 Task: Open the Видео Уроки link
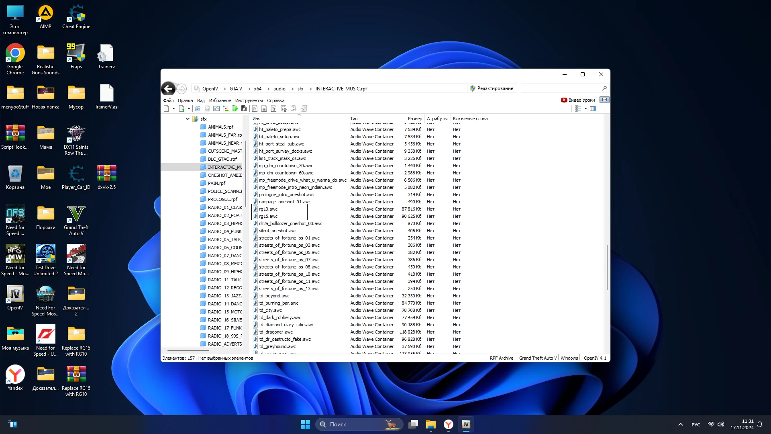tap(578, 100)
